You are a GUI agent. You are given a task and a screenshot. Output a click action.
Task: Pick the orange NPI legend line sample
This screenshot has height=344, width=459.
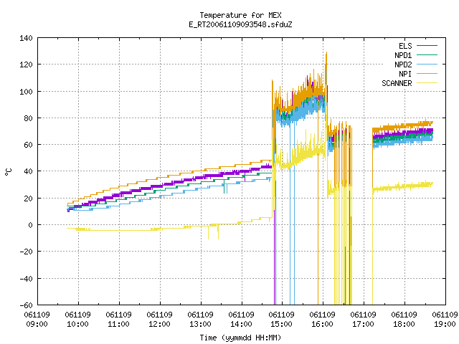click(427, 73)
